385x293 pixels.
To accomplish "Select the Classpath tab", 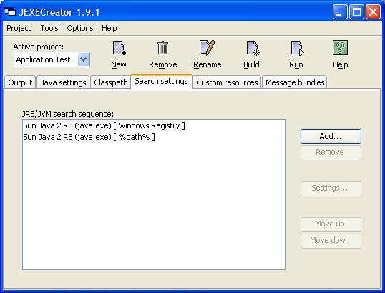I will 110,82.
